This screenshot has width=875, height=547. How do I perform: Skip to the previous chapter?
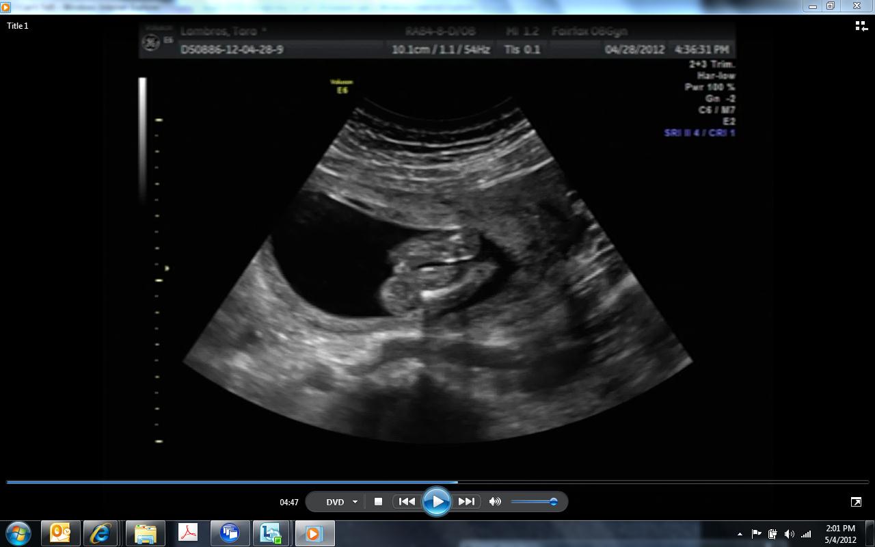407,501
